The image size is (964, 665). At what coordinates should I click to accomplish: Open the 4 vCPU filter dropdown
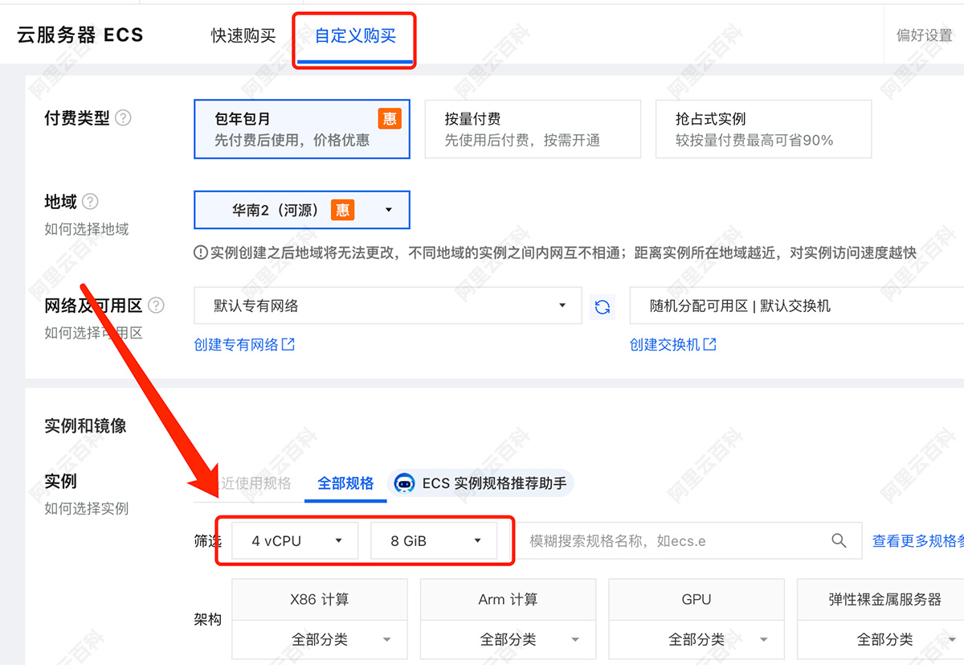[295, 541]
